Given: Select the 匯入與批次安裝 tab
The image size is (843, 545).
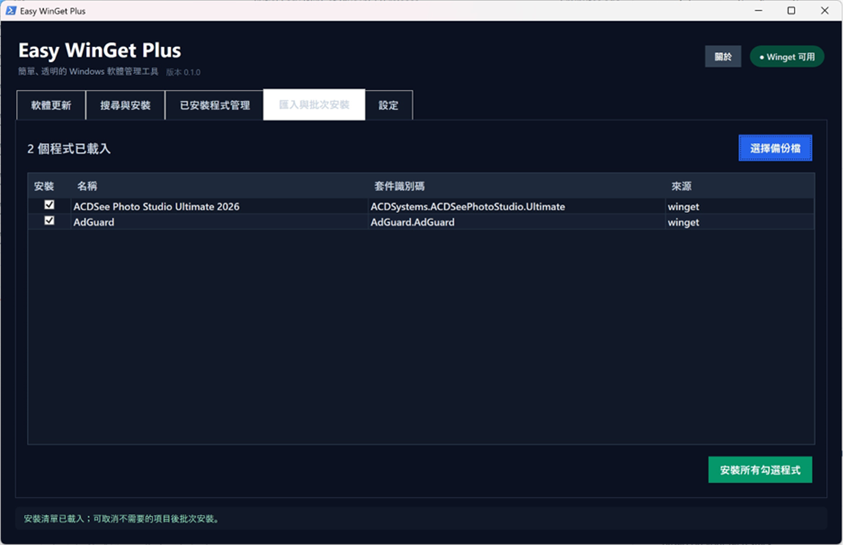Looking at the screenshot, I should coord(314,105).
